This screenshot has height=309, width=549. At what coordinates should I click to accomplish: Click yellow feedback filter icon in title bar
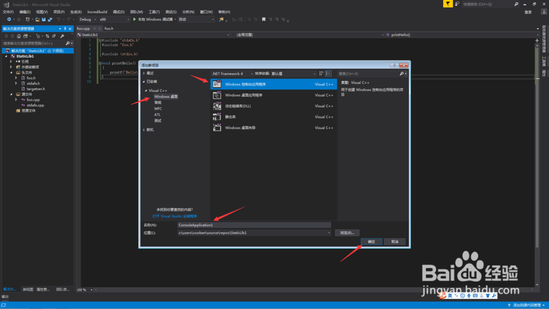(x=448, y=4)
